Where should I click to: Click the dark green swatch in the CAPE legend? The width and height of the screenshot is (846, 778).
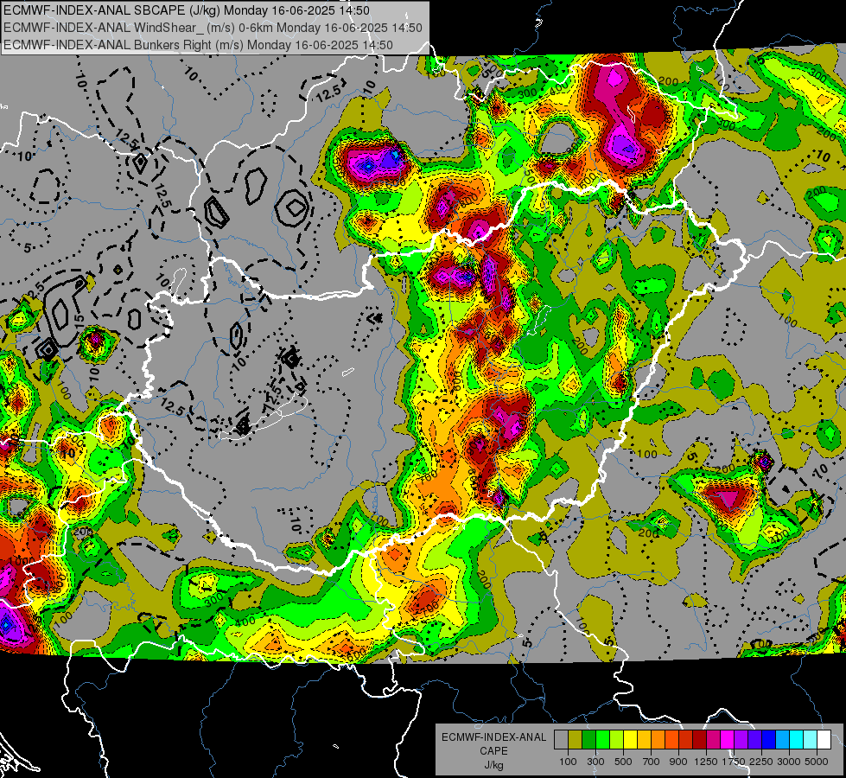pos(588,740)
